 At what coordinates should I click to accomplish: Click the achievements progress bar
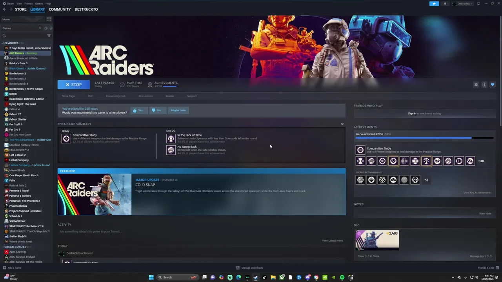click(424, 138)
